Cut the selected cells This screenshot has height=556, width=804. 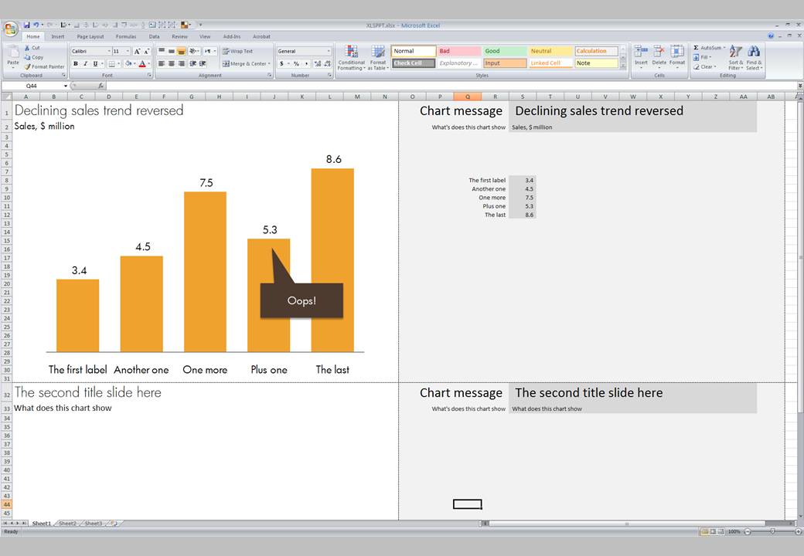32,48
